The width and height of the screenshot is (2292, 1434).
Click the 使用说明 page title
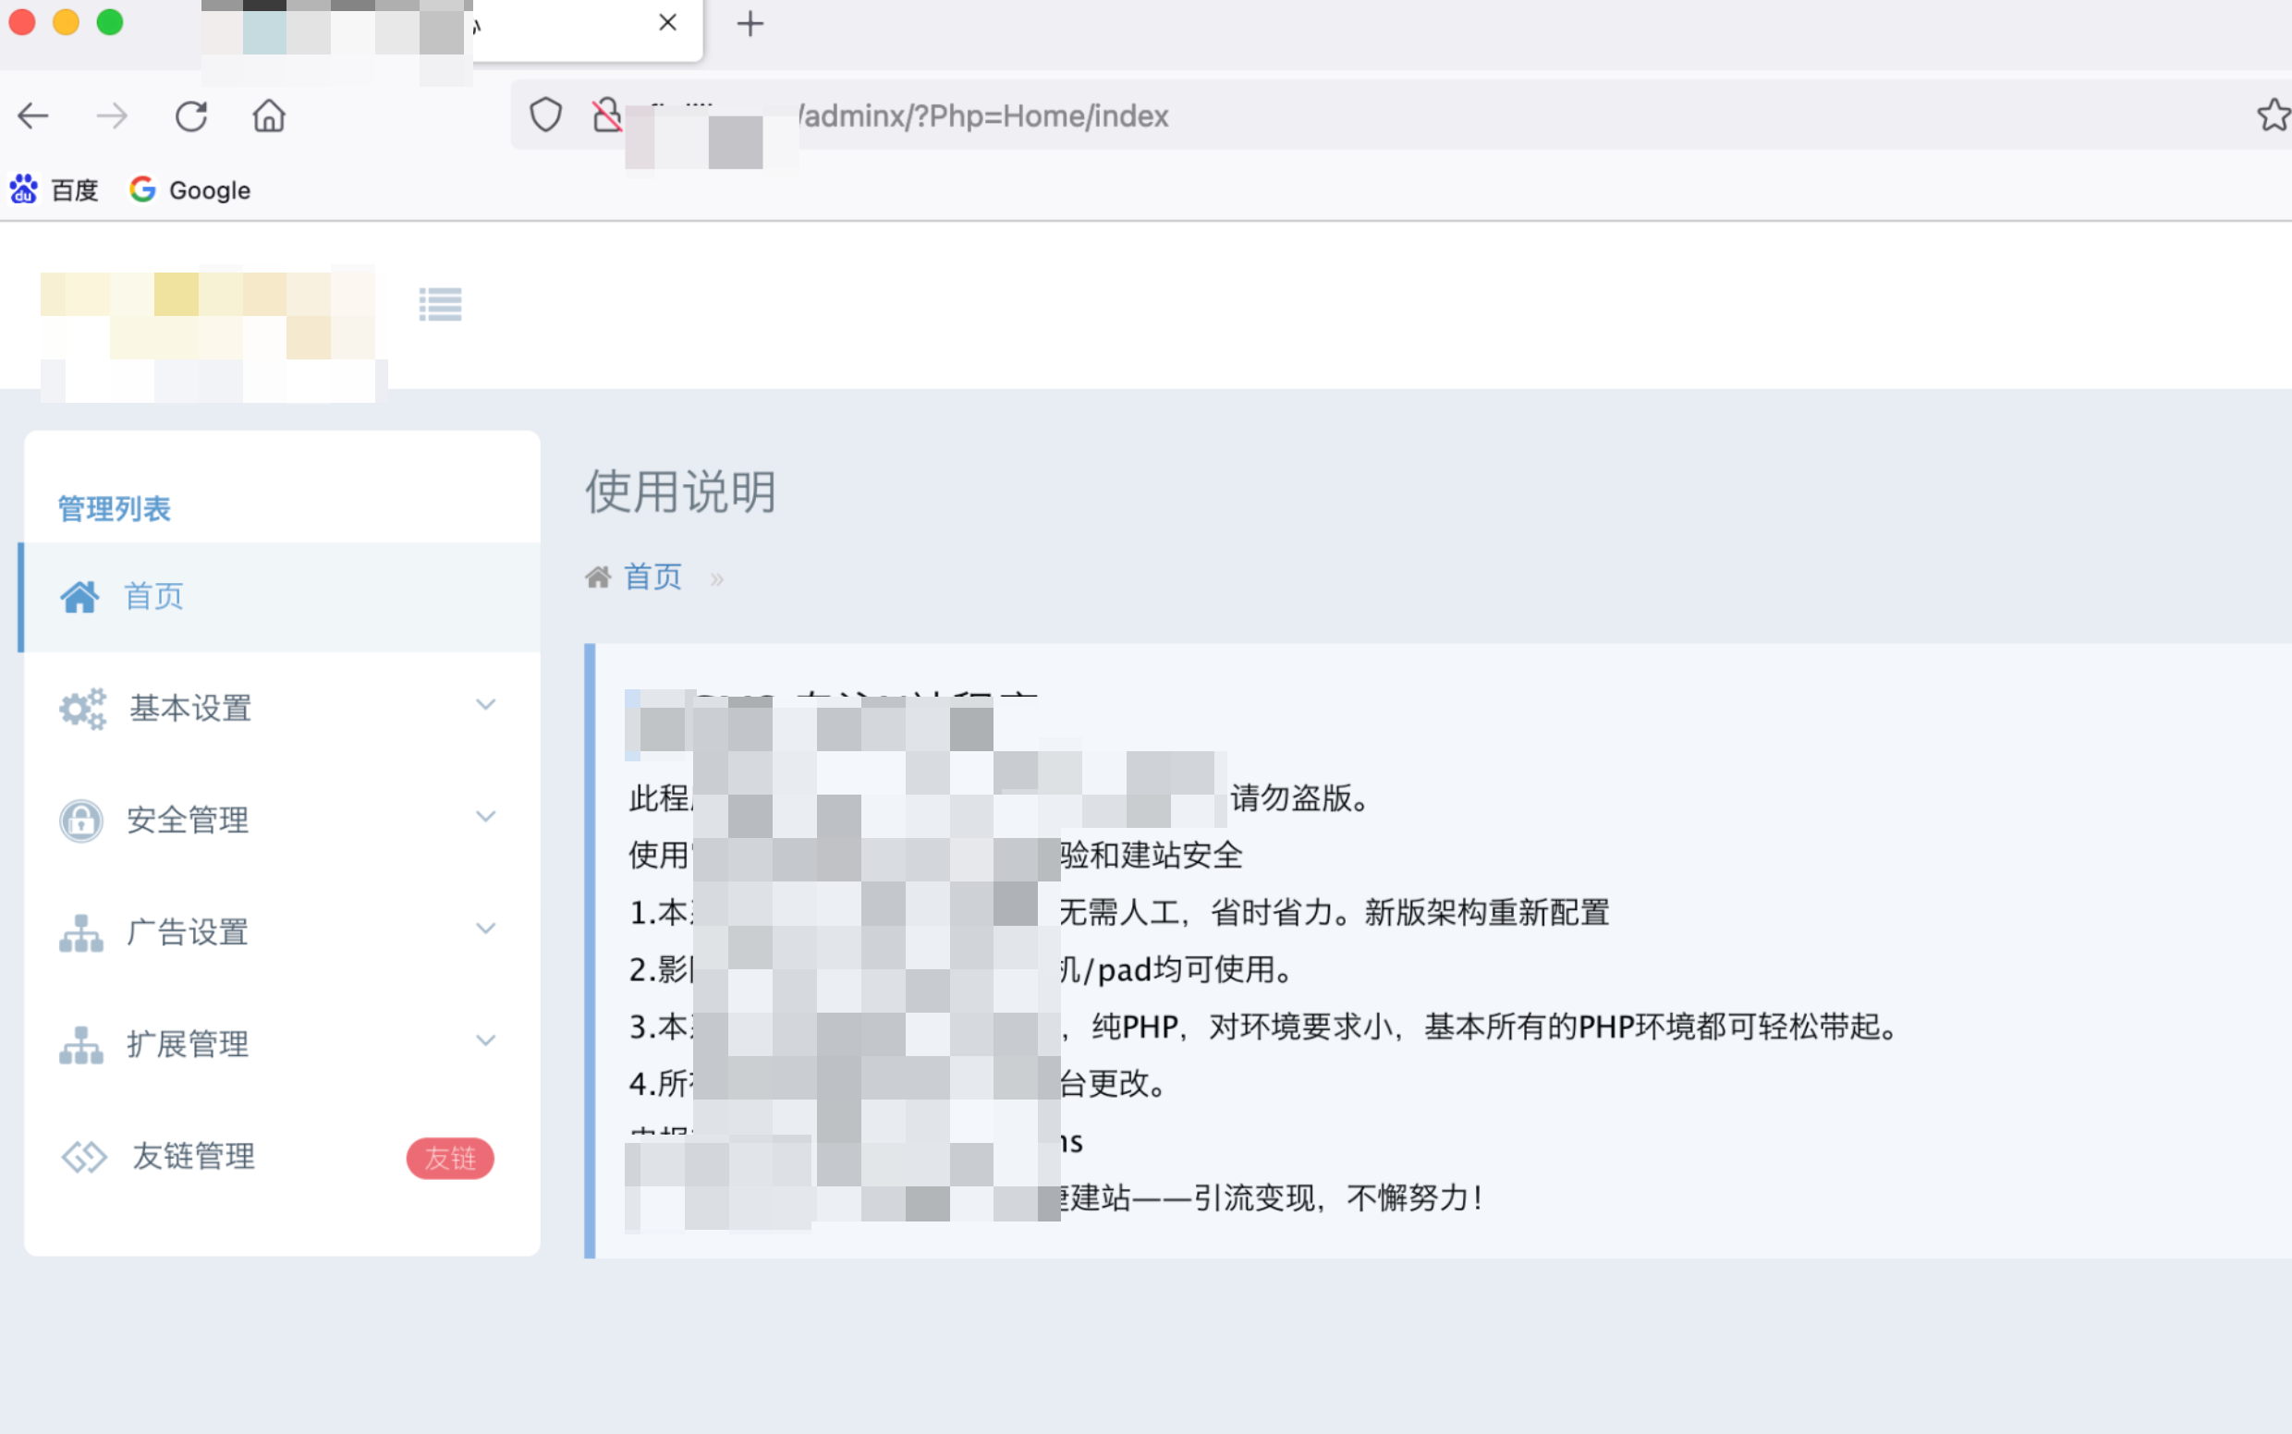[680, 492]
